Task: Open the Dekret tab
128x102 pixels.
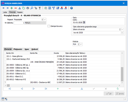Action: [35, 49]
